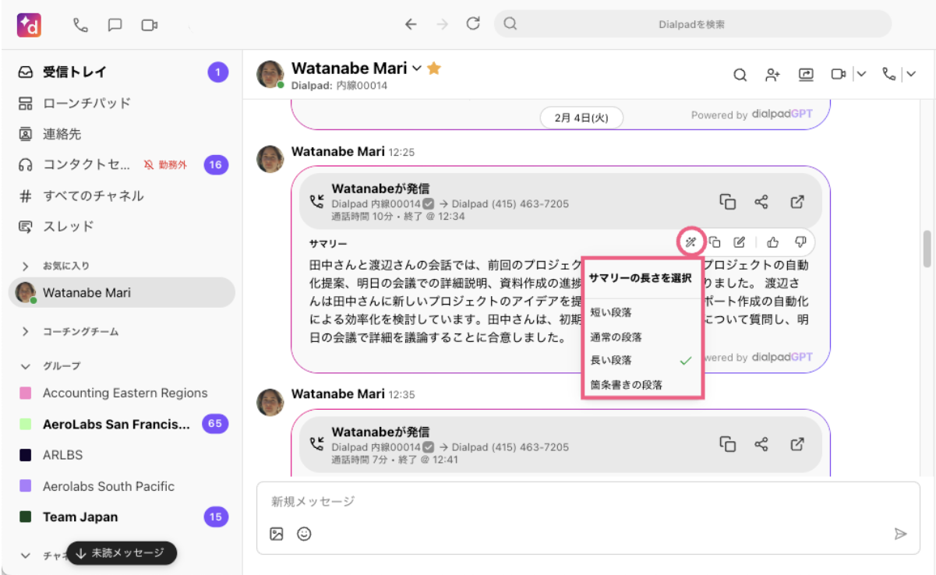Open new message bubble icon in top bar
The width and height of the screenshot is (936, 575).
(115, 25)
